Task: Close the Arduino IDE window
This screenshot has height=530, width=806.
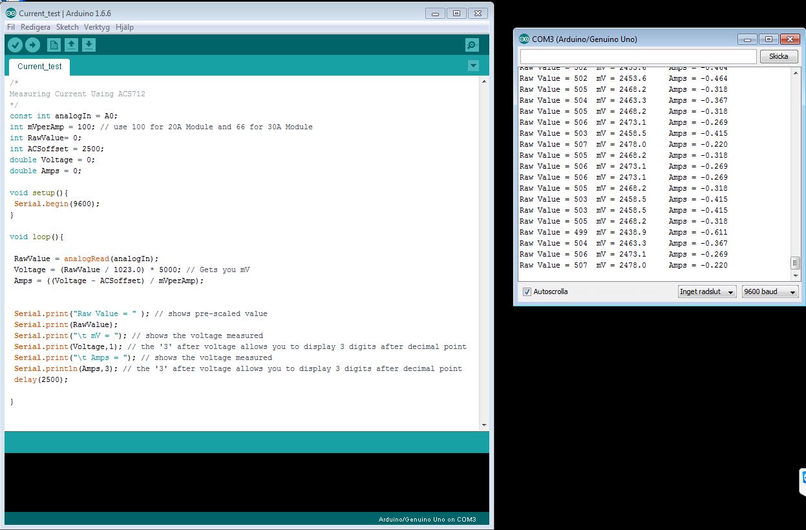Action: click(x=478, y=13)
